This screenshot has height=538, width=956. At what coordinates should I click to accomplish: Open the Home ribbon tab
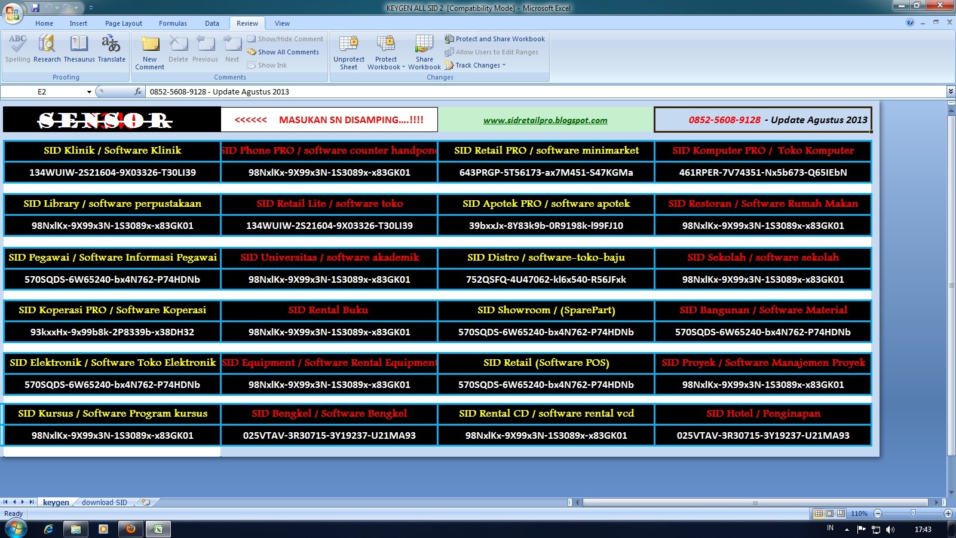[44, 23]
